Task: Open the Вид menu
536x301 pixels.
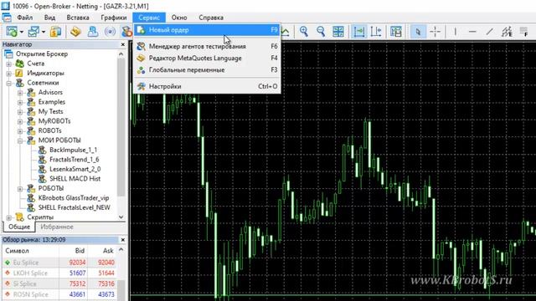Action: click(x=49, y=18)
